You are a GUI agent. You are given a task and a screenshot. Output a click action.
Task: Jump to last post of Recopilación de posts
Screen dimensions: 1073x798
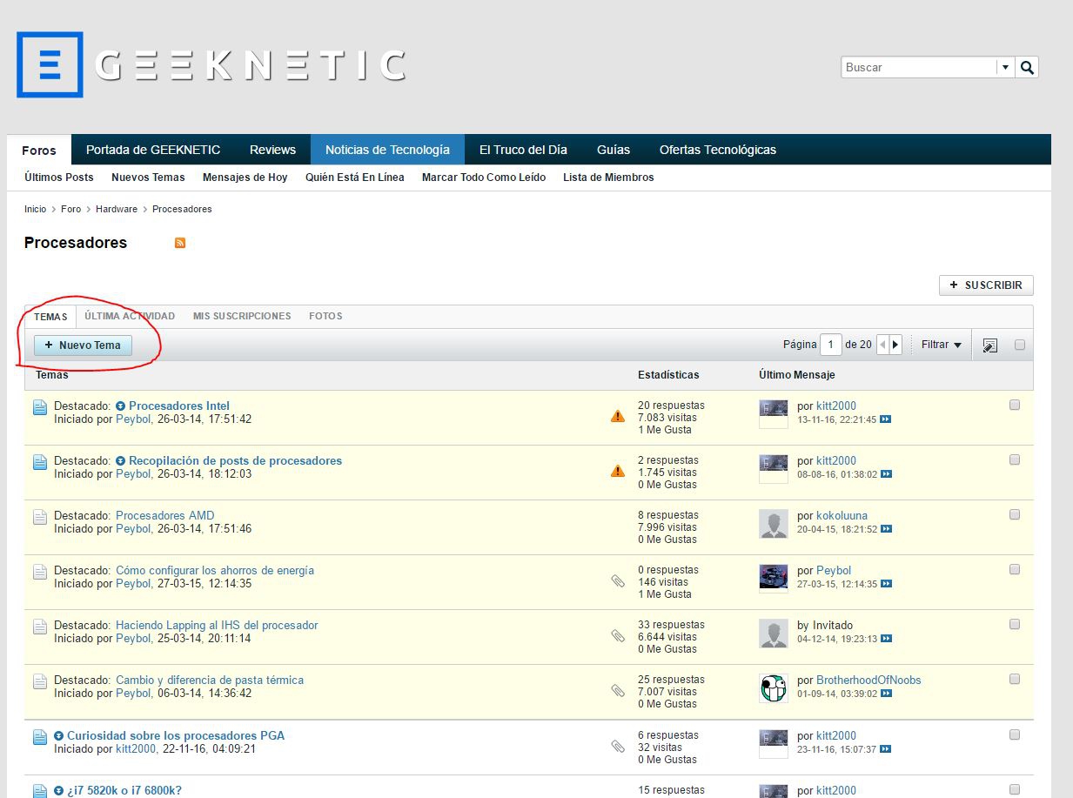(886, 474)
